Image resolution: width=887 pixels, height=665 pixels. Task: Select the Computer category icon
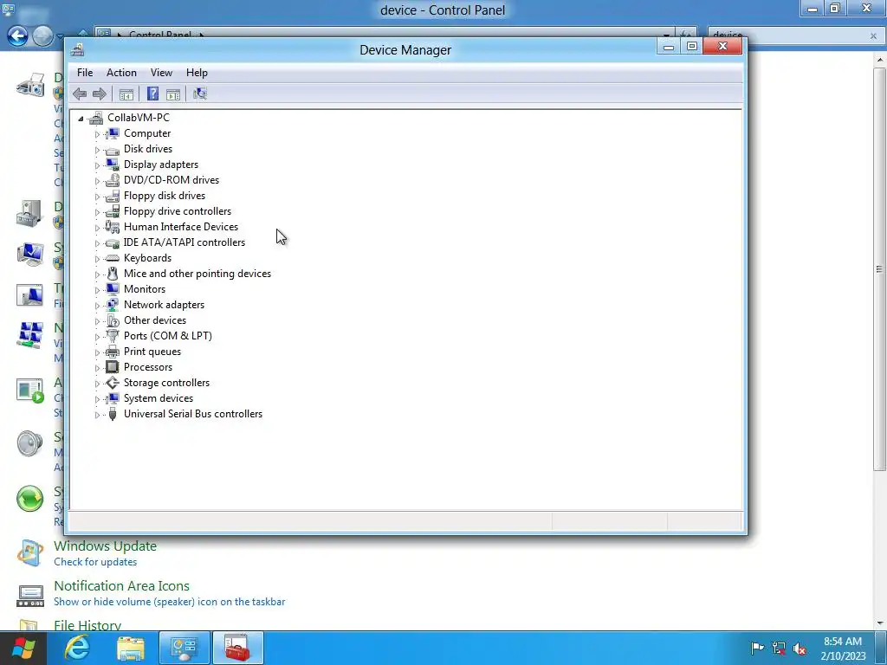click(x=113, y=133)
